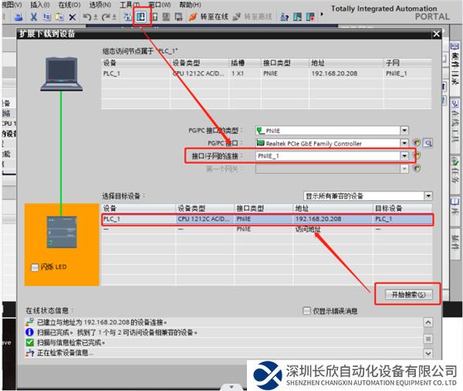
Task: Close the extended download to device dialog
Action: 436,34
